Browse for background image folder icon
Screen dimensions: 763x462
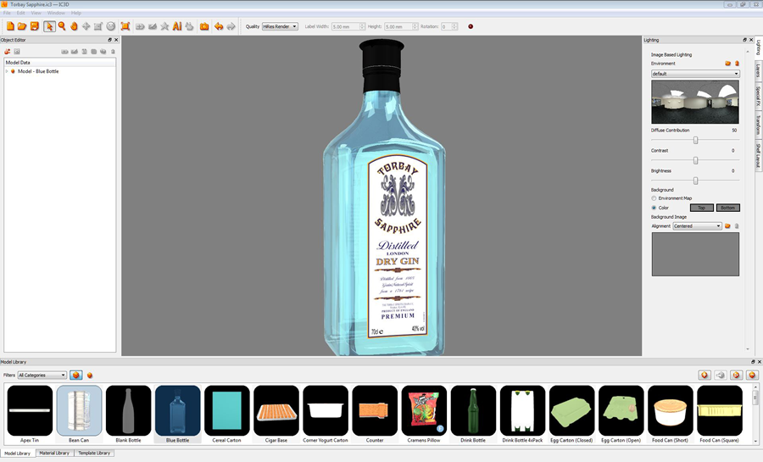(x=728, y=226)
